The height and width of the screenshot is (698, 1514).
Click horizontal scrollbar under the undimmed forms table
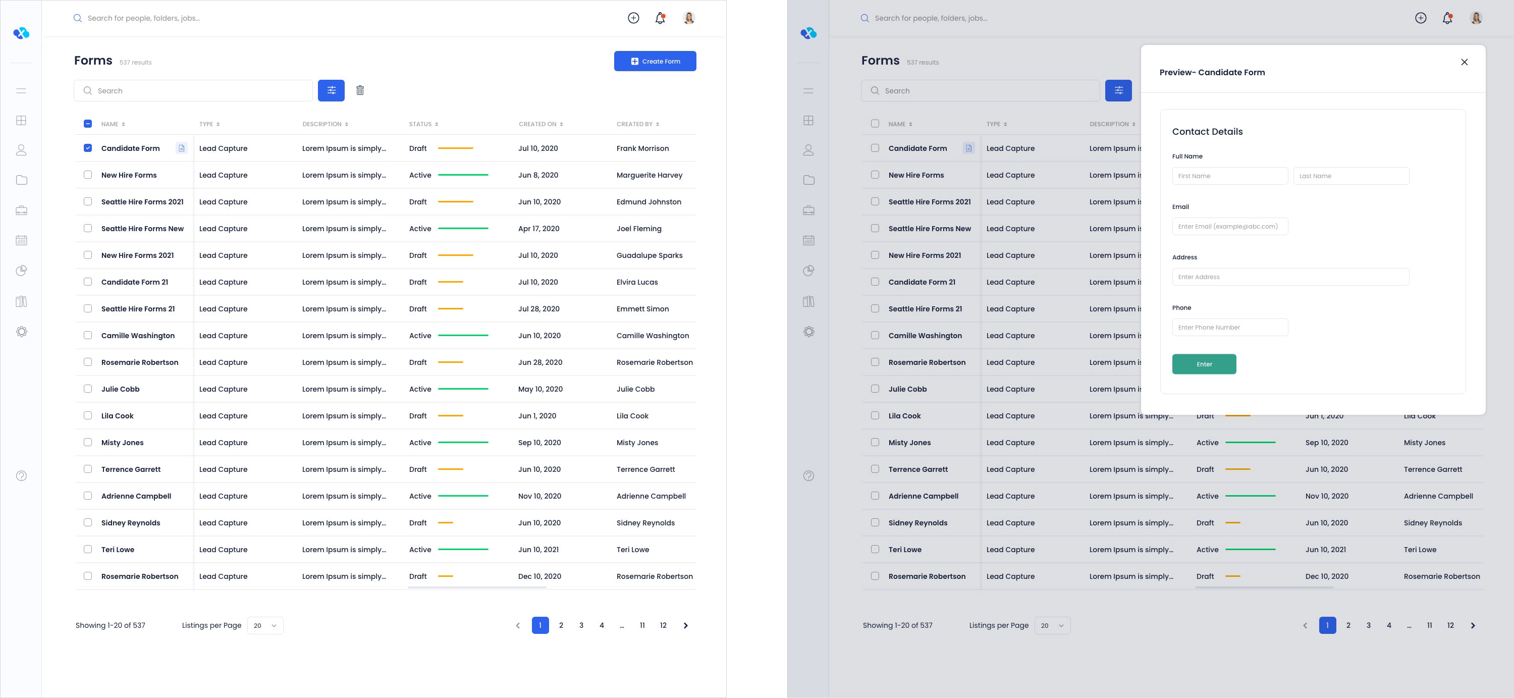tap(476, 587)
